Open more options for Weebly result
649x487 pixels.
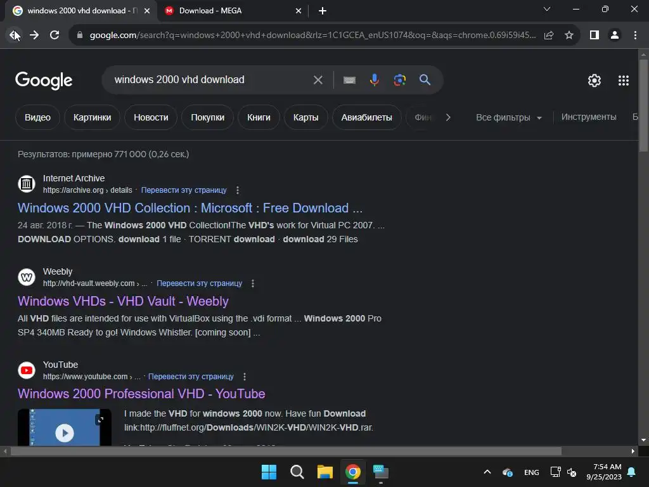pyautogui.click(x=253, y=283)
